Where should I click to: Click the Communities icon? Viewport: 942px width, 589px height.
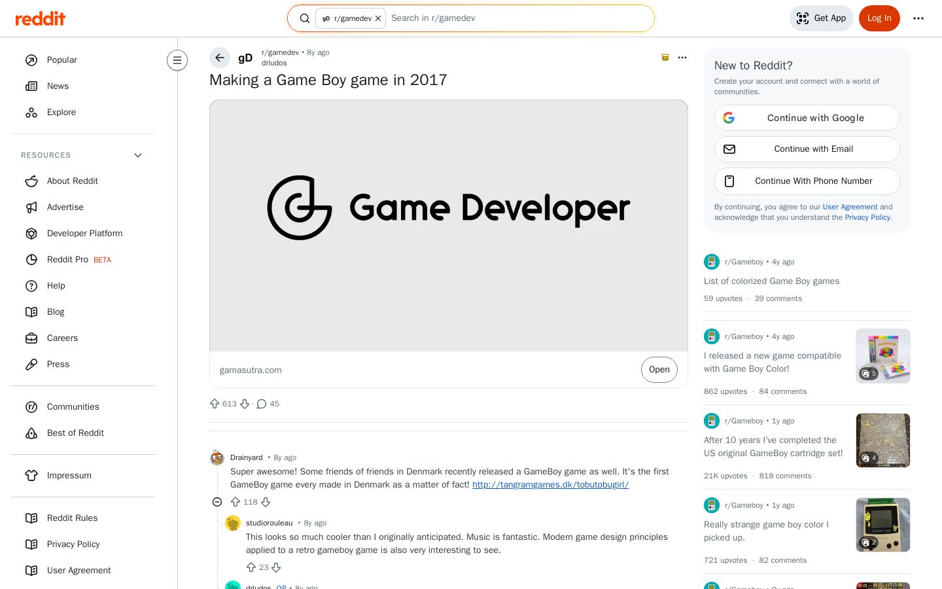click(31, 407)
